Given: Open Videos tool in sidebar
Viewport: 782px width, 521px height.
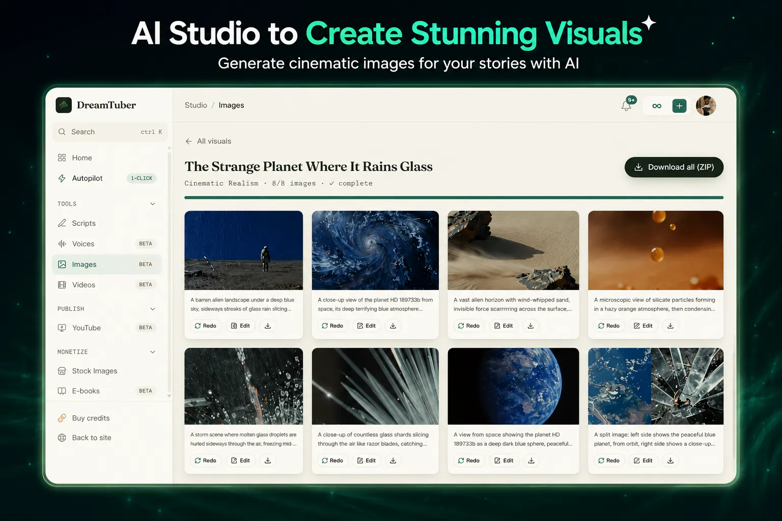Looking at the screenshot, I should click(107, 285).
